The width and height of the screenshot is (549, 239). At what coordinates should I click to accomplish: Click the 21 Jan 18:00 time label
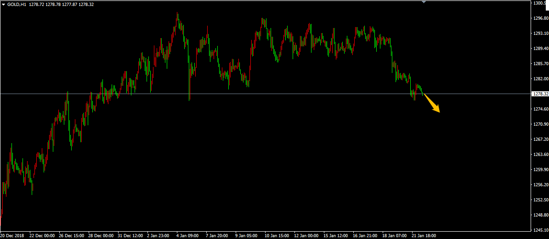pos(424,236)
